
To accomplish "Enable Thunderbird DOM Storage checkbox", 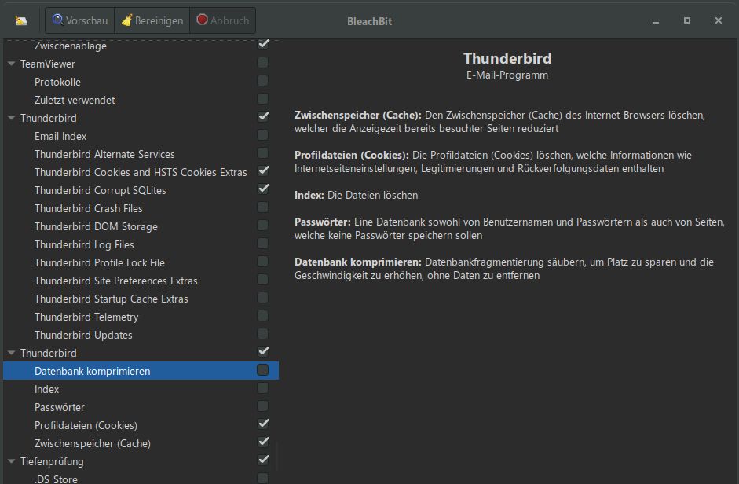I will tap(263, 225).
